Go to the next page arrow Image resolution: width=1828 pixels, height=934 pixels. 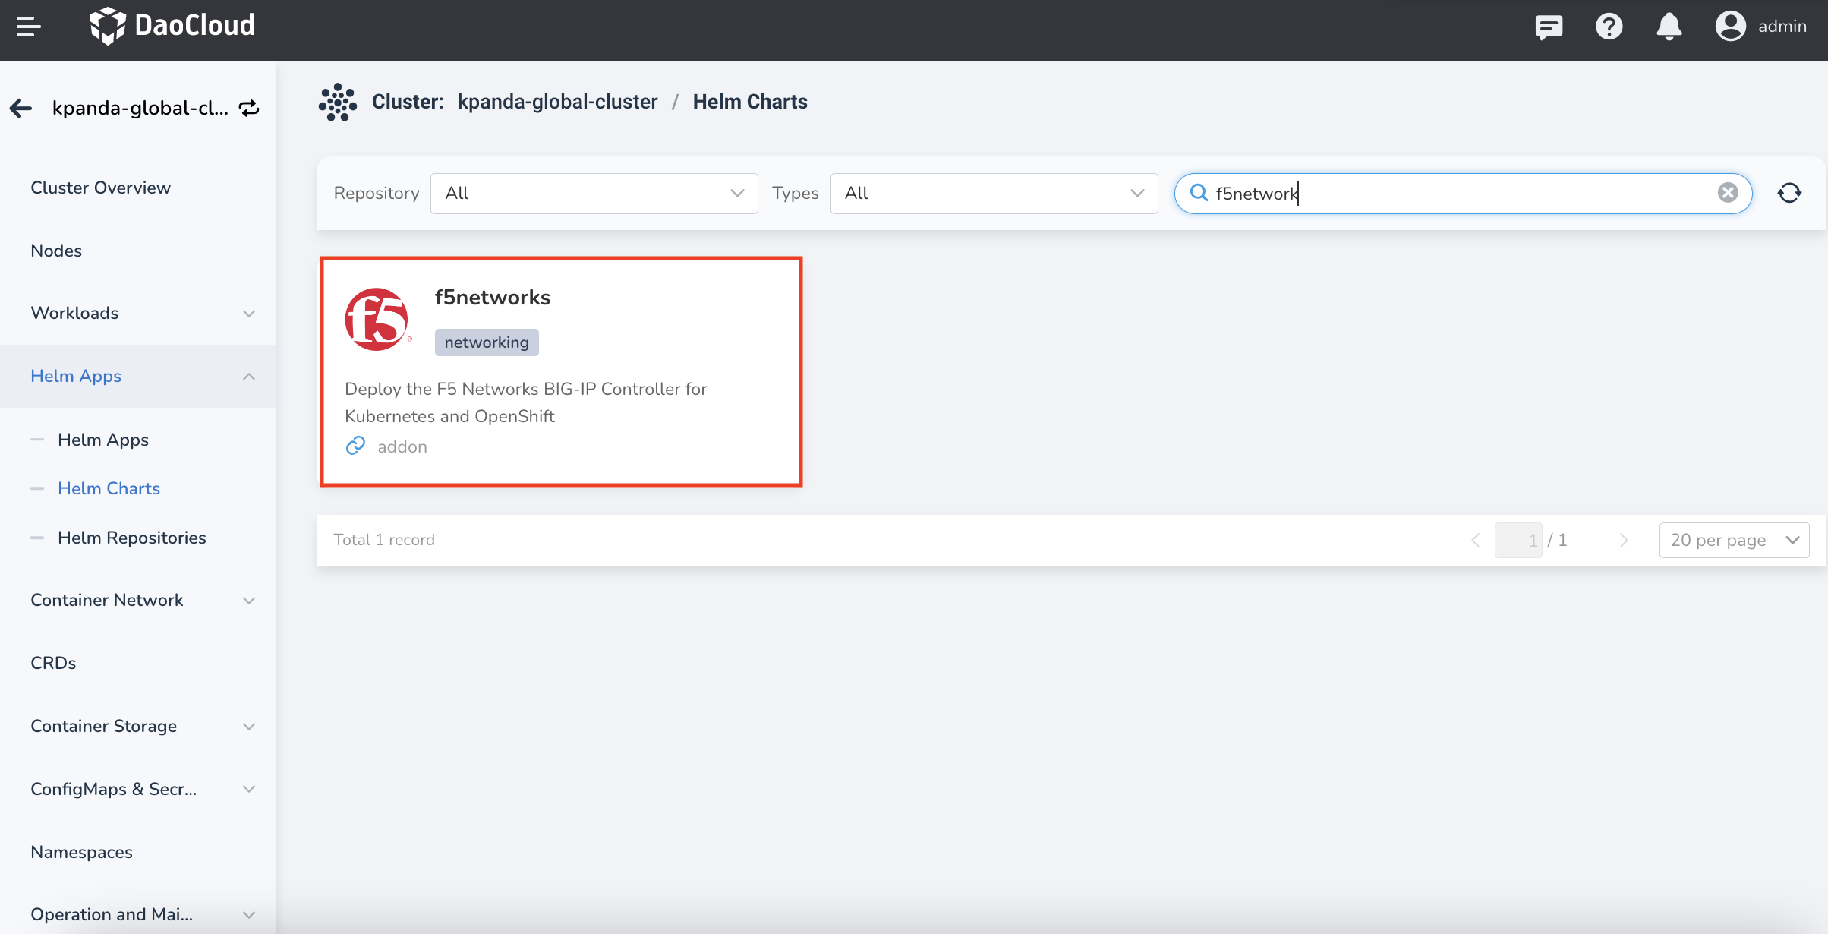pyautogui.click(x=1624, y=540)
